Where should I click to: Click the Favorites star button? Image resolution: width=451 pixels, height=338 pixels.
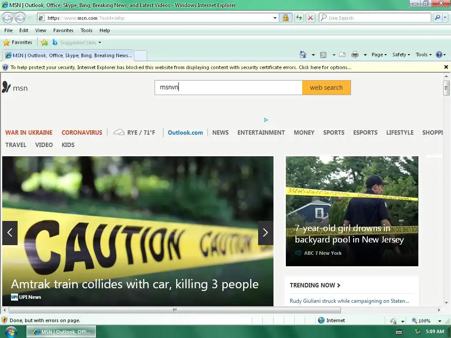point(18,42)
